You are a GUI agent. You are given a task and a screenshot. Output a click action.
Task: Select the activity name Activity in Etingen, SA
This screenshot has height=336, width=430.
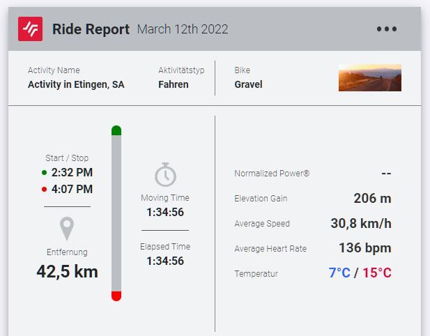tap(76, 84)
